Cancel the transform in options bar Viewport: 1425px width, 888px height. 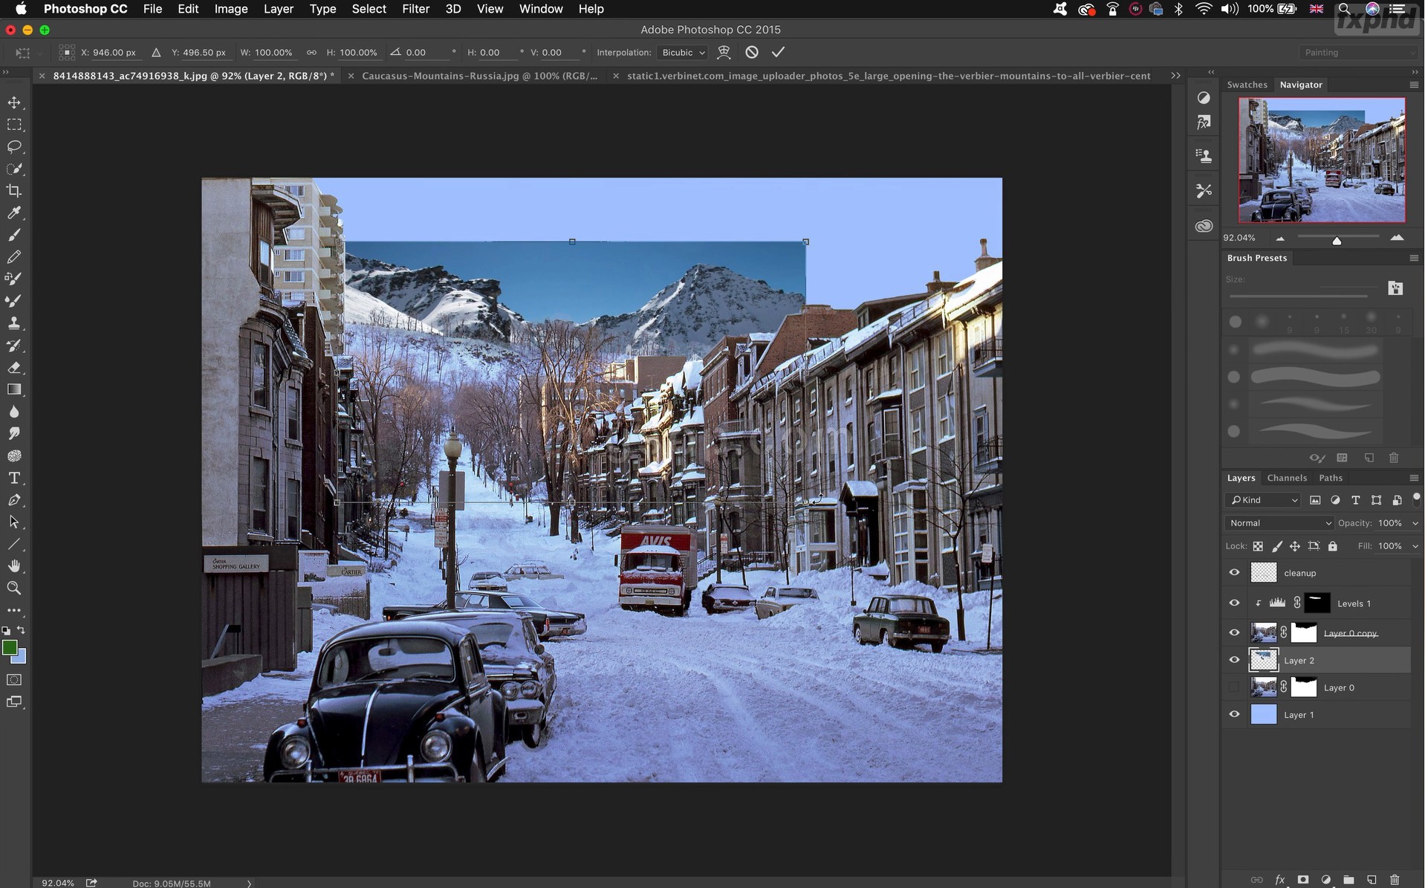[752, 52]
